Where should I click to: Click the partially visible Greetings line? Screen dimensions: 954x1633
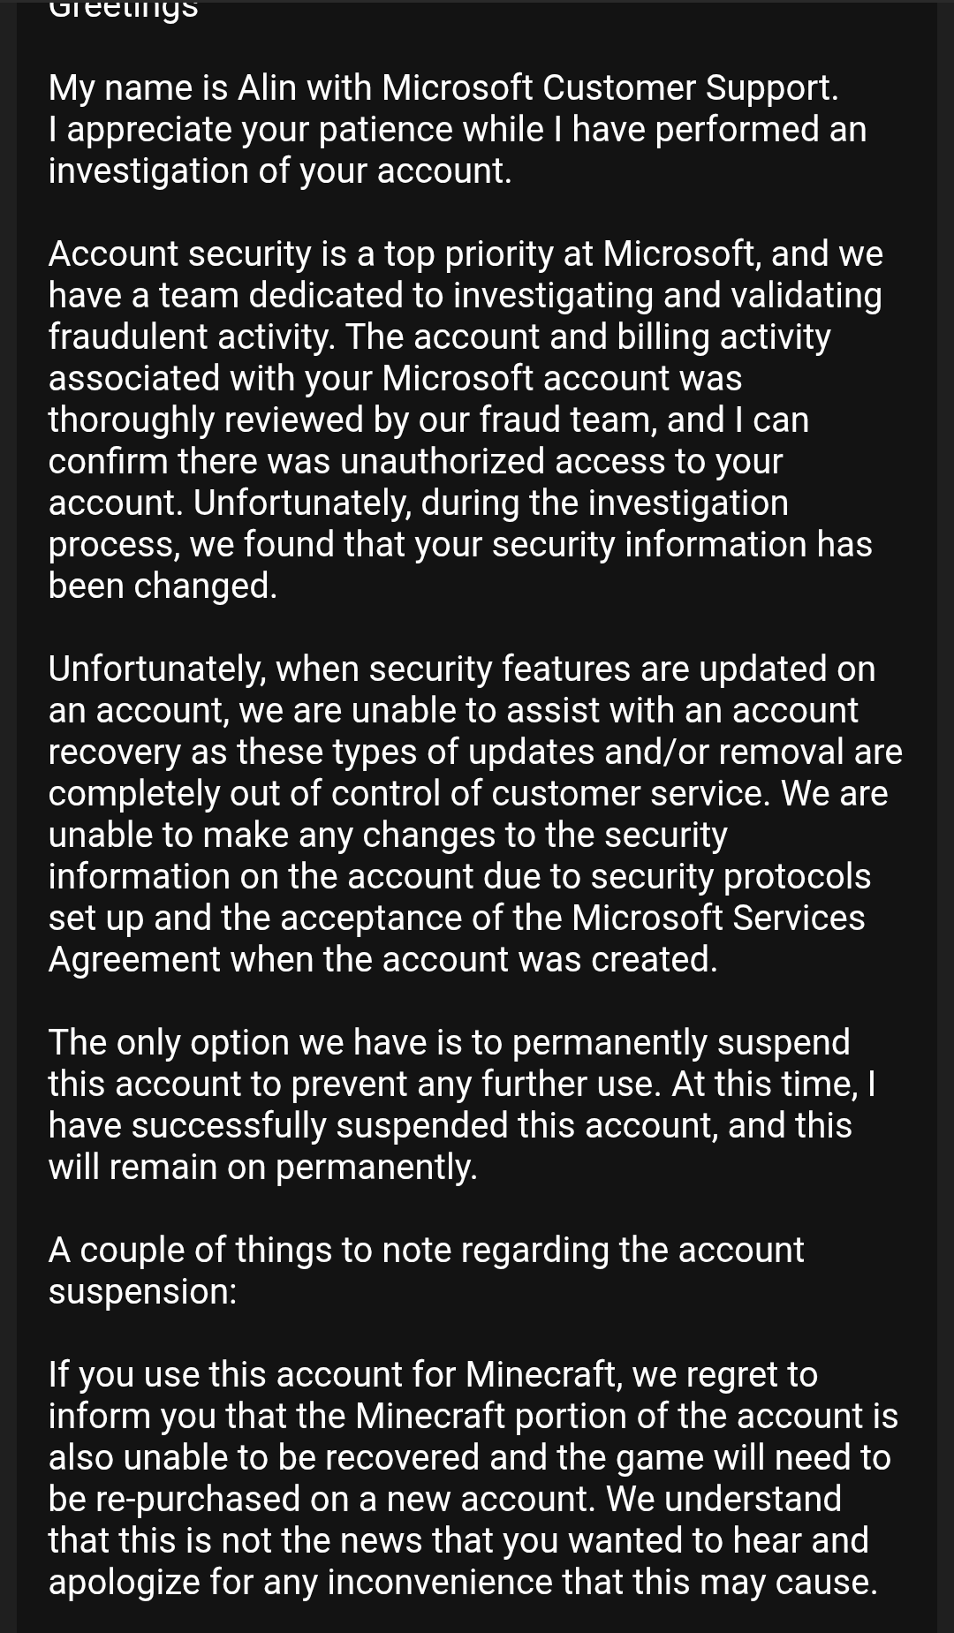point(123,9)
